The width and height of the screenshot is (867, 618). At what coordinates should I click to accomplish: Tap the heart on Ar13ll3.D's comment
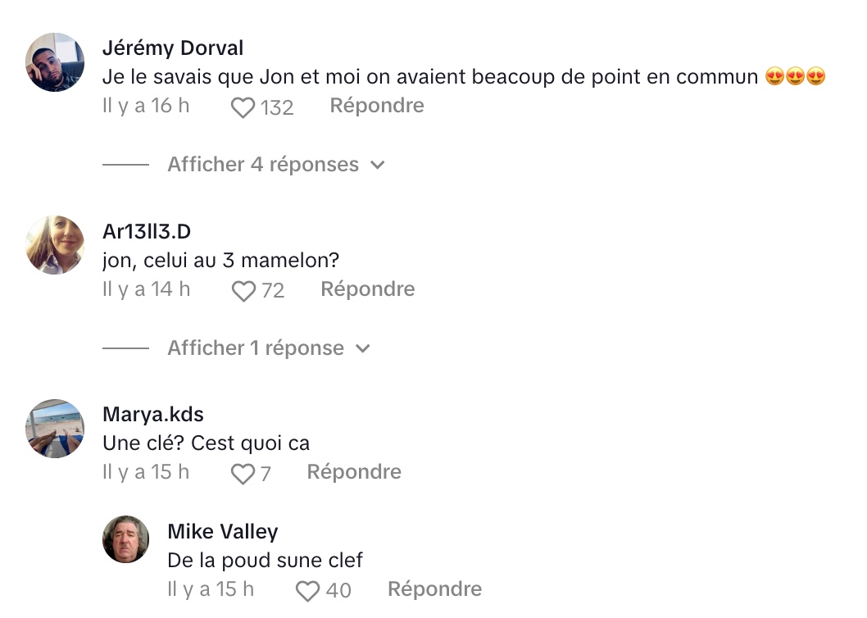click(243, 291)
